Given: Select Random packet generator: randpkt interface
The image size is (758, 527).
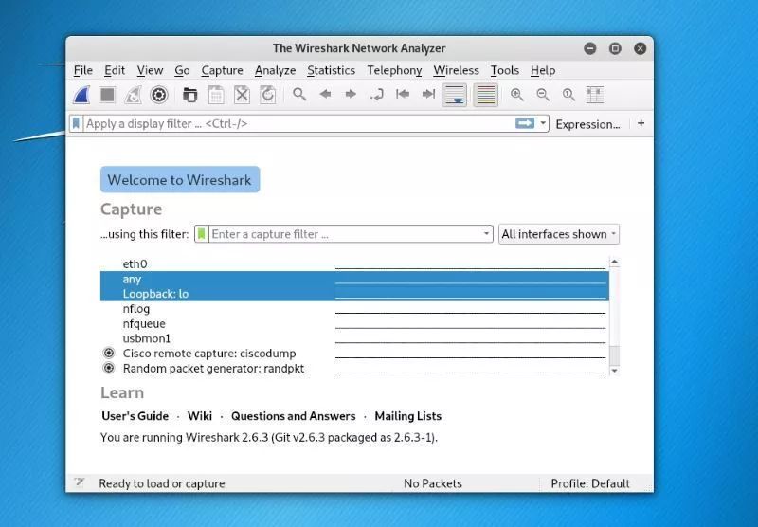Looking at the screenshot, I should [x=354, y=369].
